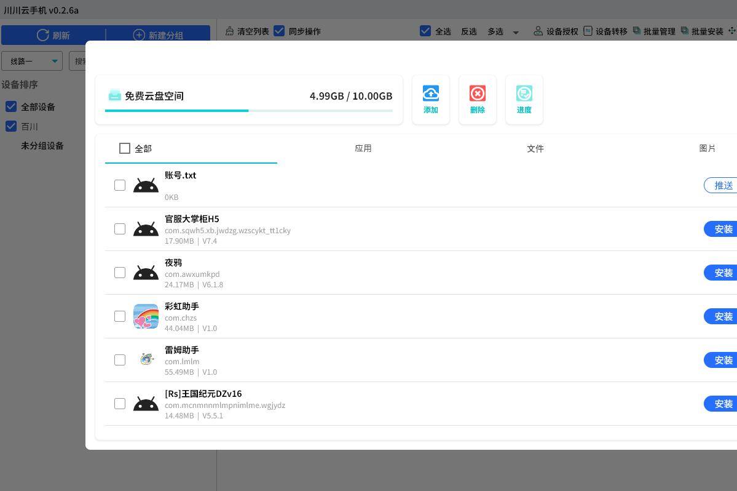Toggle the 全部设备 checkbox
Image resolution: width=737 pixels, height=491 pixels.
pos(11,106)
